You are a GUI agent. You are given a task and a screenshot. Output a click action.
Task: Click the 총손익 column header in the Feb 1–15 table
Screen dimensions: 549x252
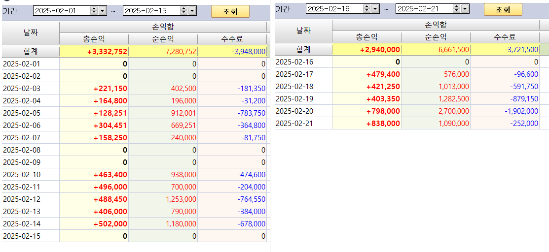coord(94,39)
